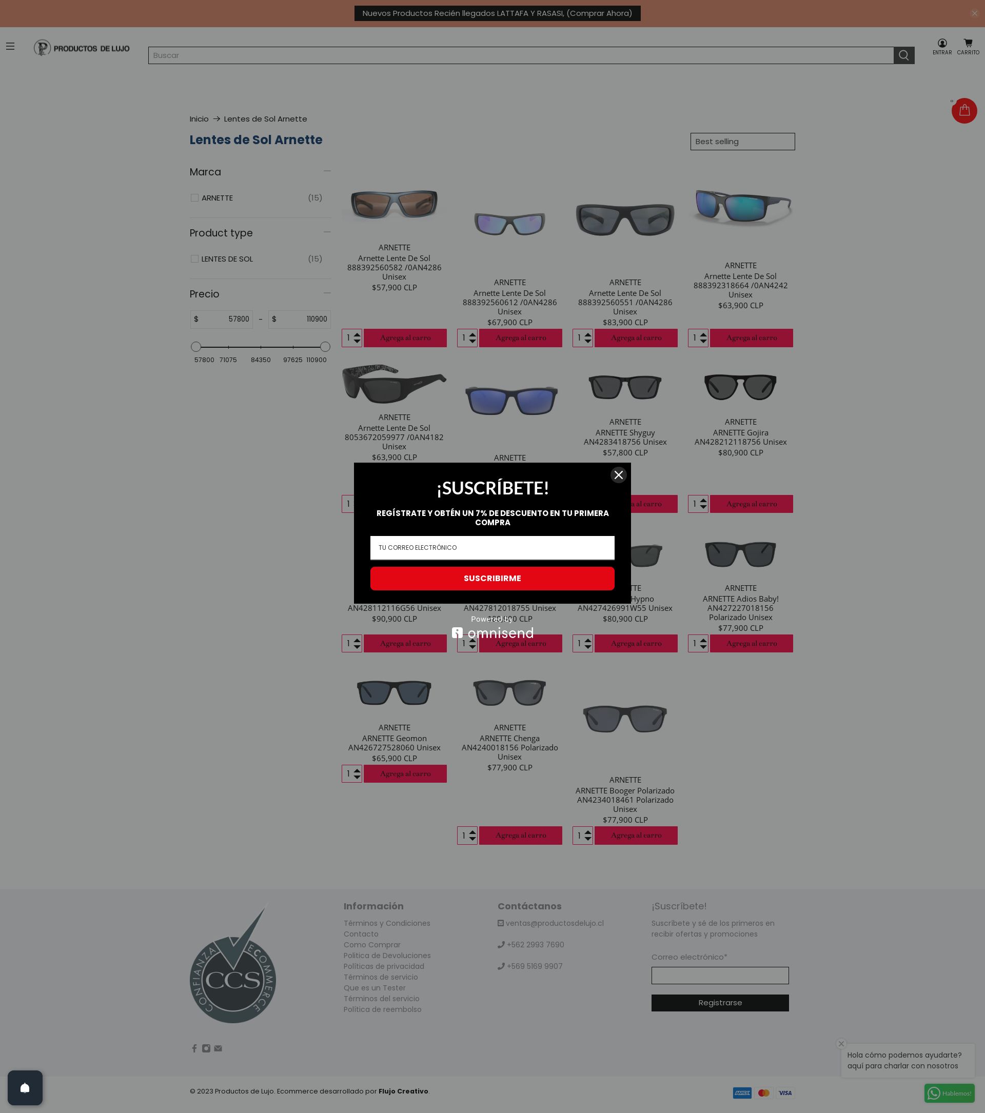985x1113 pixels.
Task: Collapse the Product type filter section
Action: [327, 232]
